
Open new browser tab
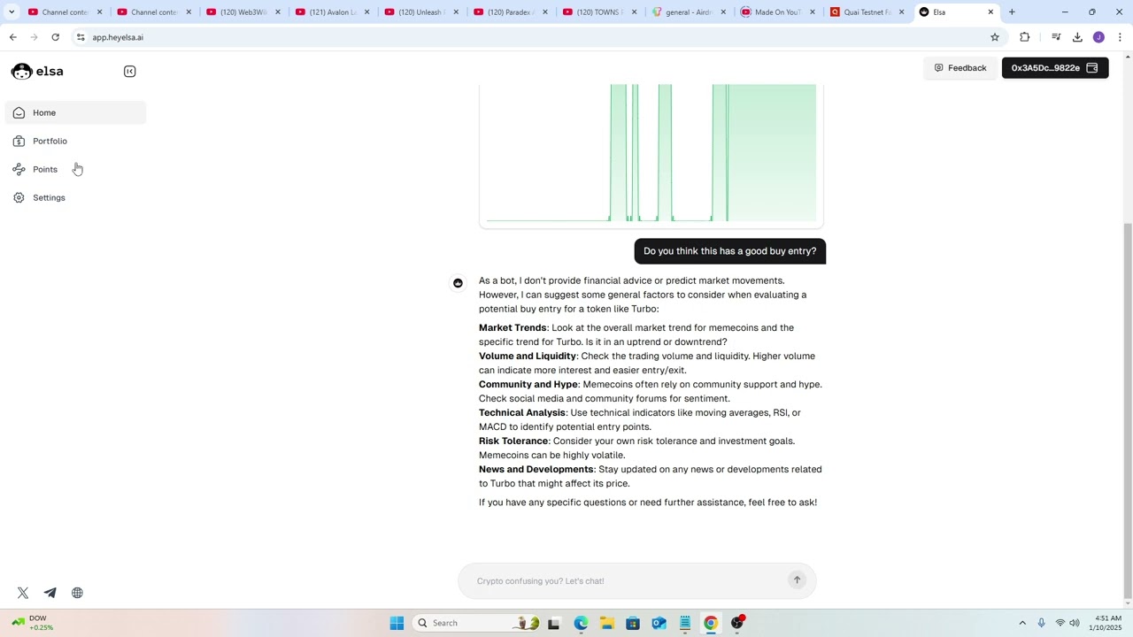pos(1012,12)
